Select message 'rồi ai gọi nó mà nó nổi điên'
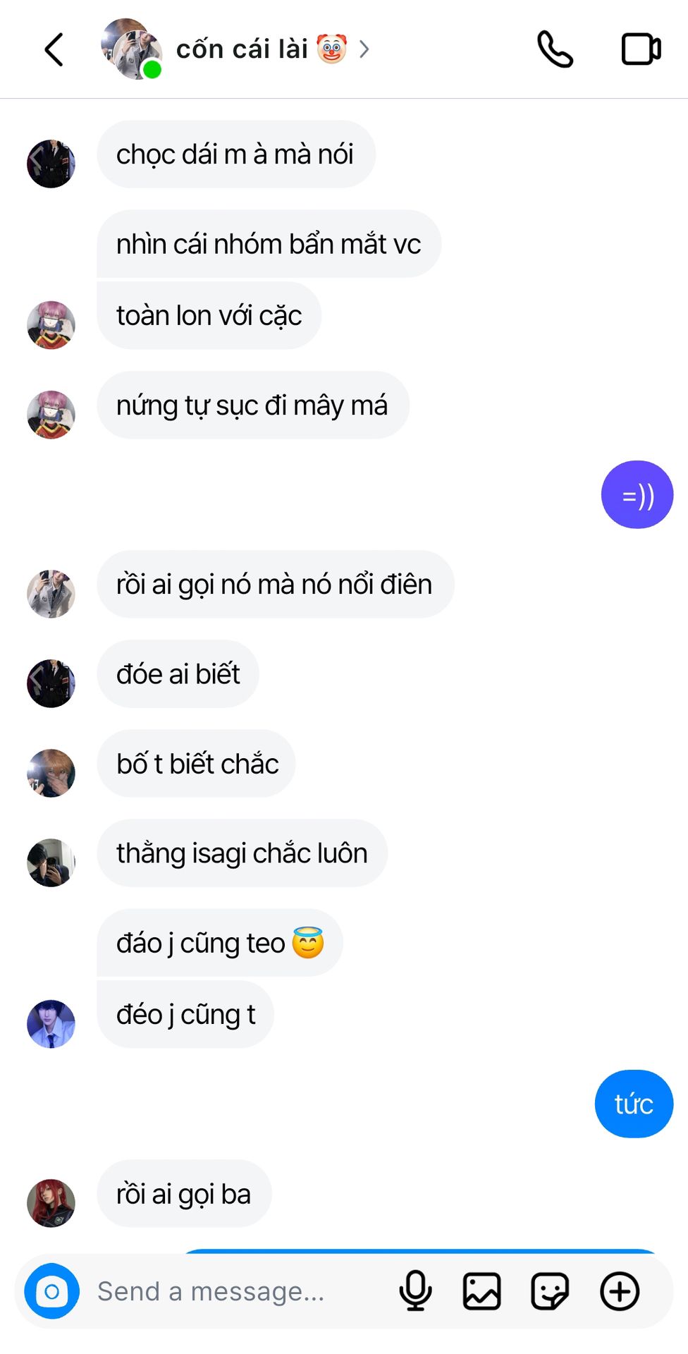This screenshot has height=1354, width=688. pos(275,585)
